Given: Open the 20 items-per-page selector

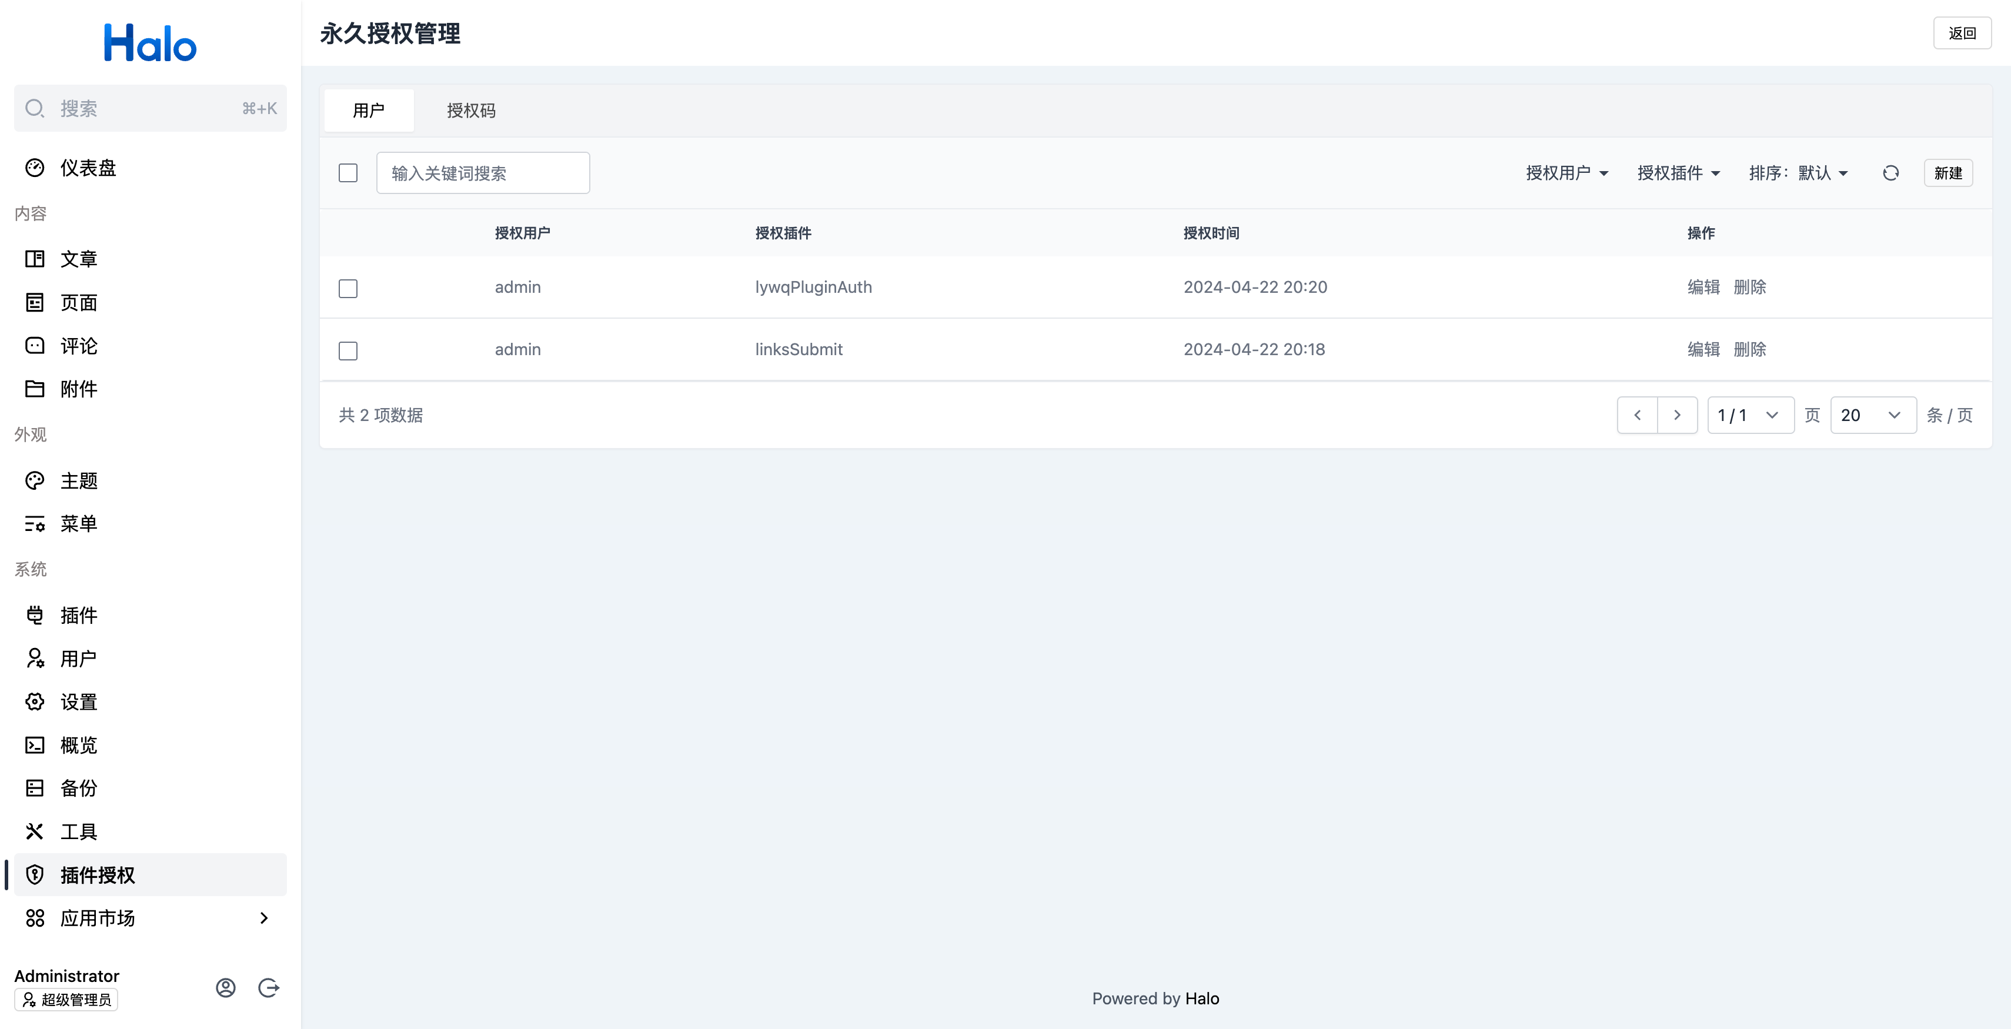Looking at the screenshot, I should [1873, 415].
